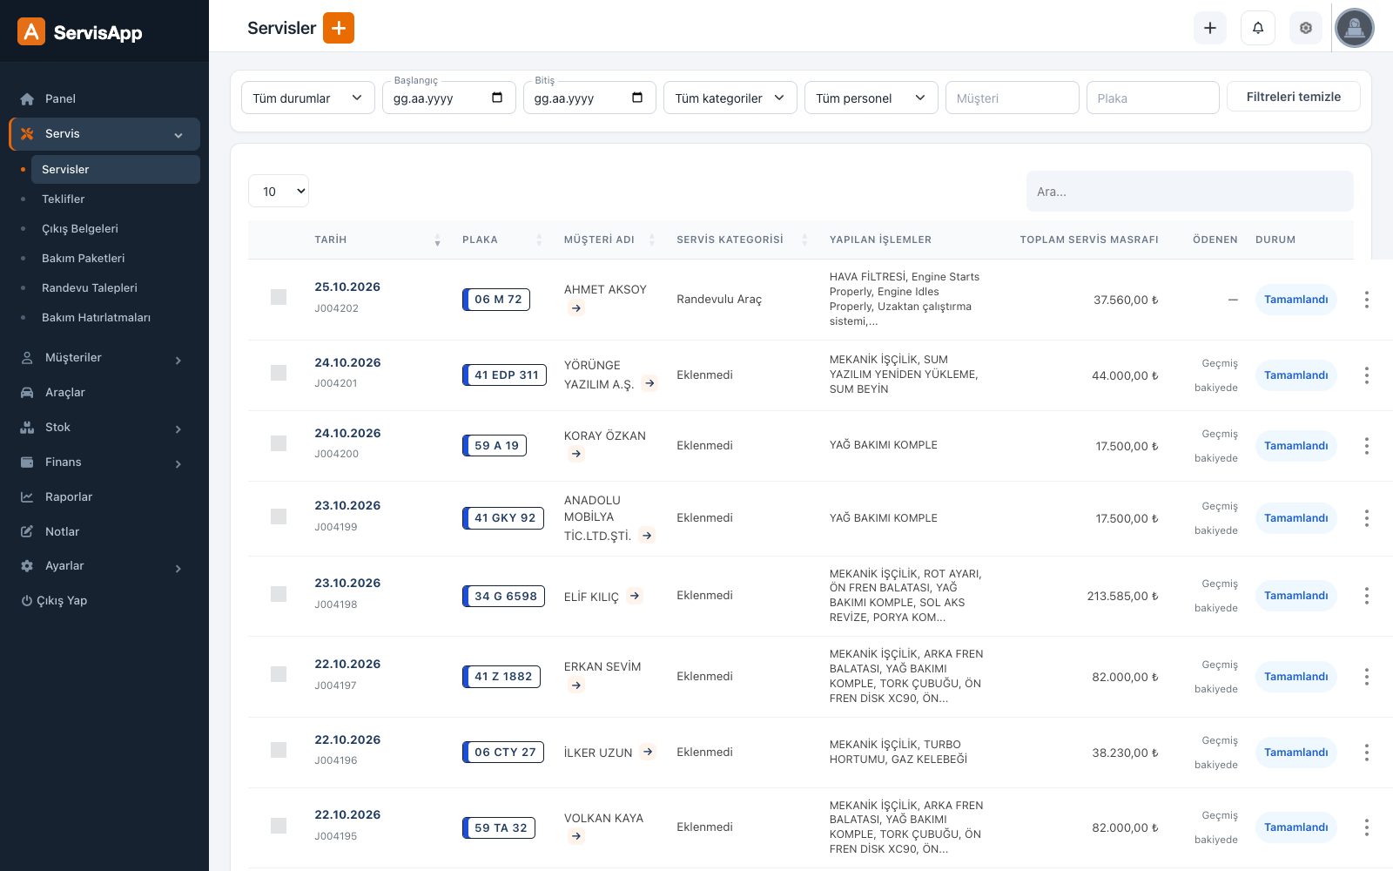Go to customer ELİF KILIÇ via arrow icon

(635, 596)
